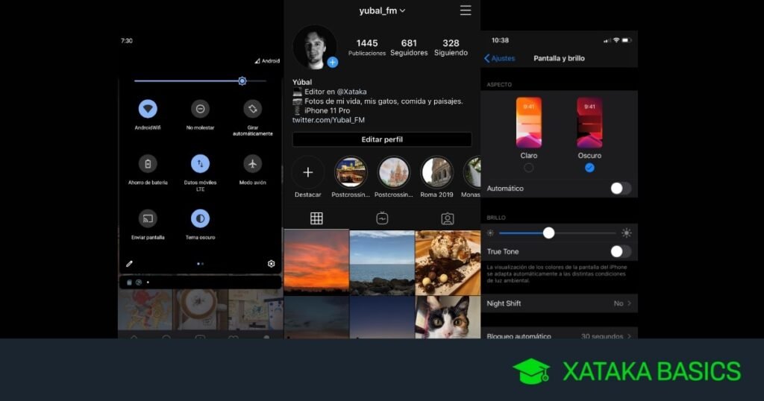Go back to Ajustes
Viewport: 764px width, 401px height.
pos(499,58)
